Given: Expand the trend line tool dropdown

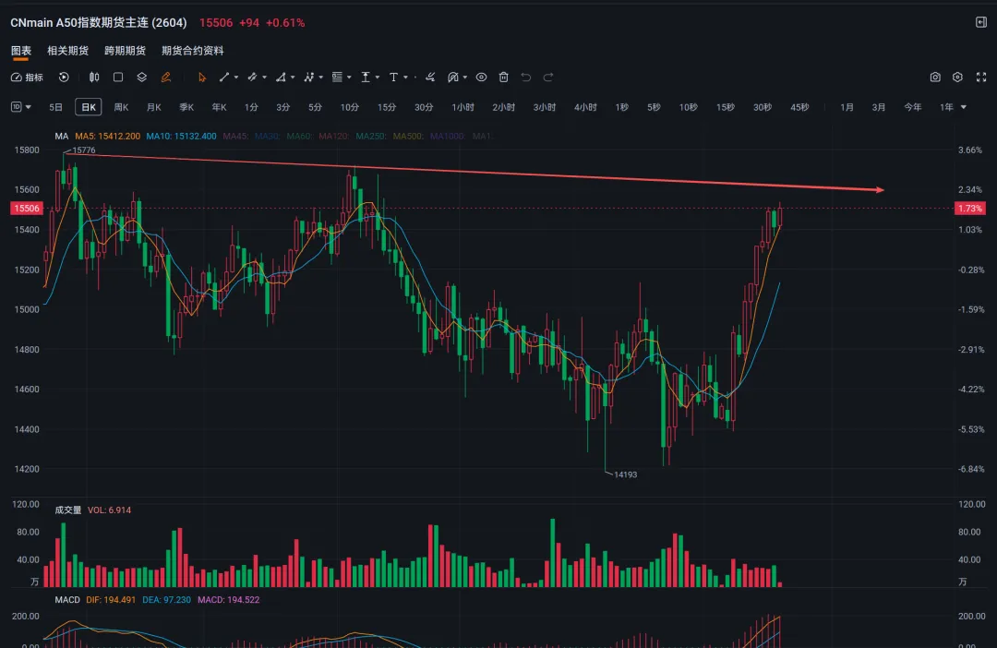Looking at the screenshot, I should click(x=236, y=78).
